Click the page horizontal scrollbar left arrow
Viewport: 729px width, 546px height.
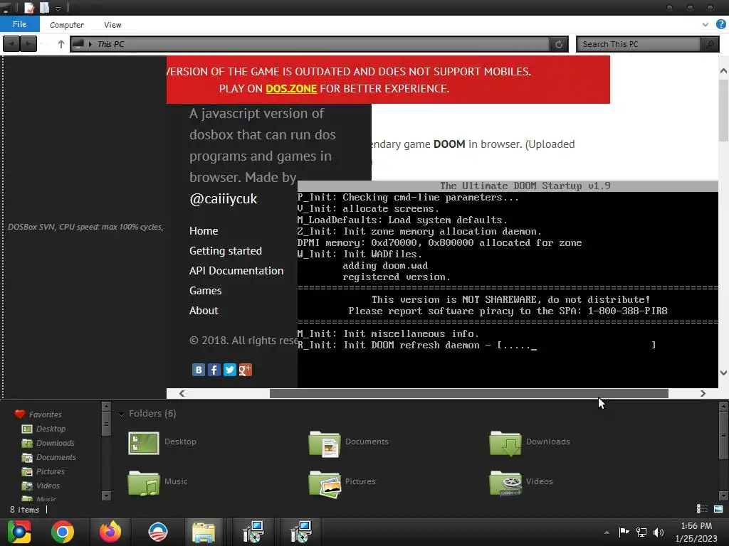[182, 393]
